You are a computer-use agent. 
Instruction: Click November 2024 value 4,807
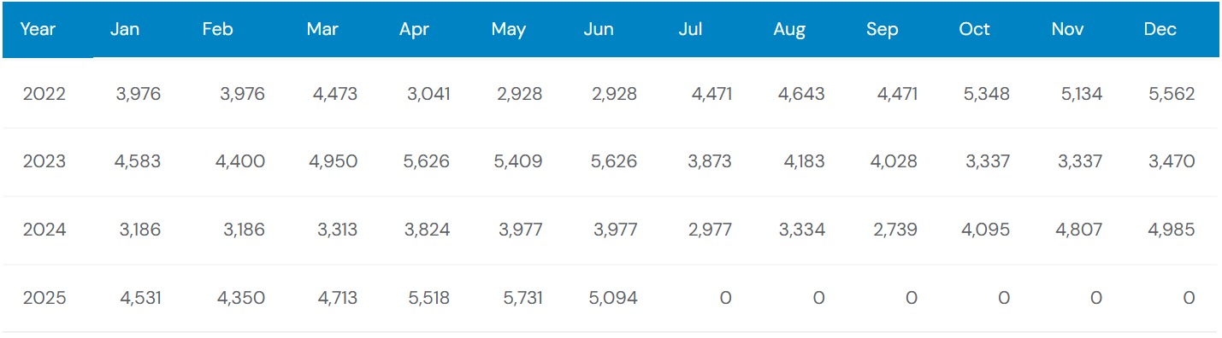pyautogui.click(x=1079, y=230)
